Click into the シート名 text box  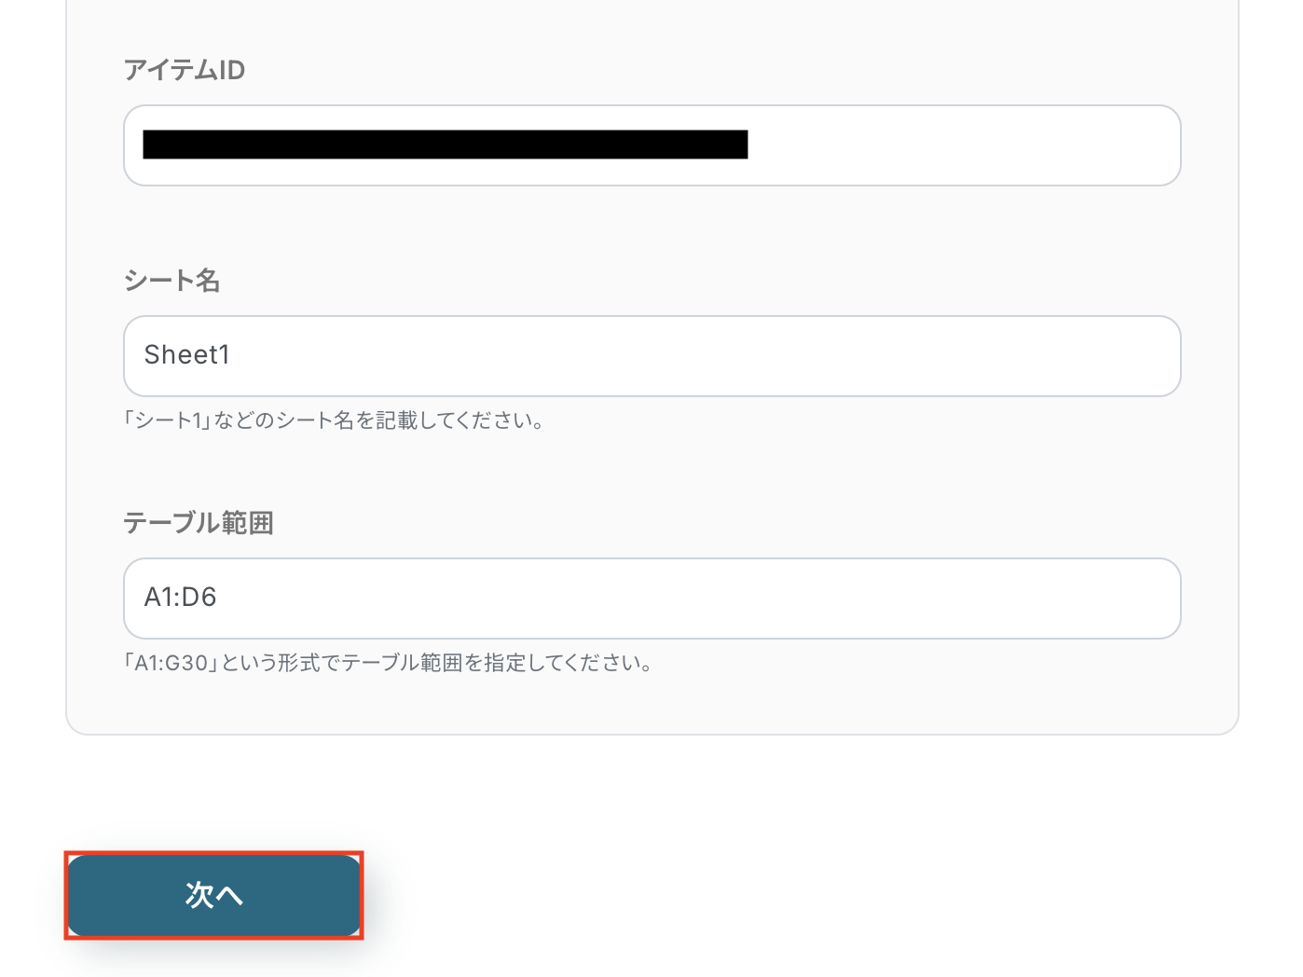coord(652,356)
